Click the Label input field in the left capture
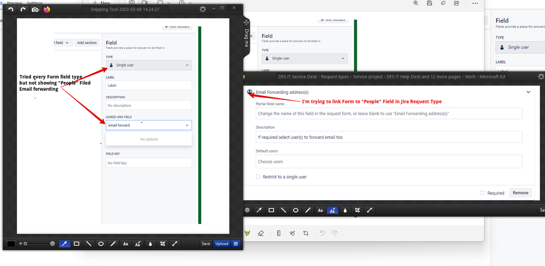The height and width of the screenshot is (266, 545). [x=149, y=85]
